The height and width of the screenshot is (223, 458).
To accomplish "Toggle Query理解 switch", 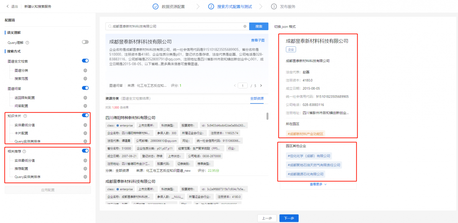I will coord(85,42).
